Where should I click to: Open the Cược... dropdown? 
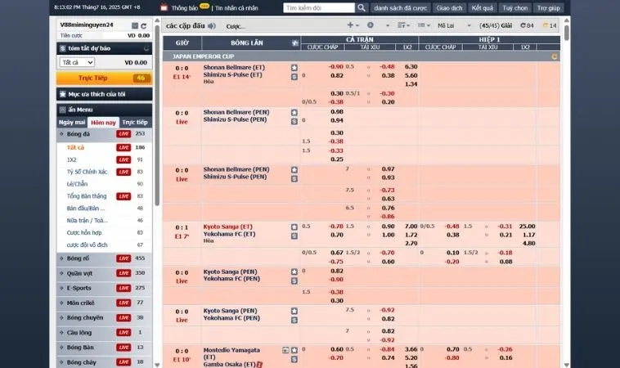pos(236,26)
